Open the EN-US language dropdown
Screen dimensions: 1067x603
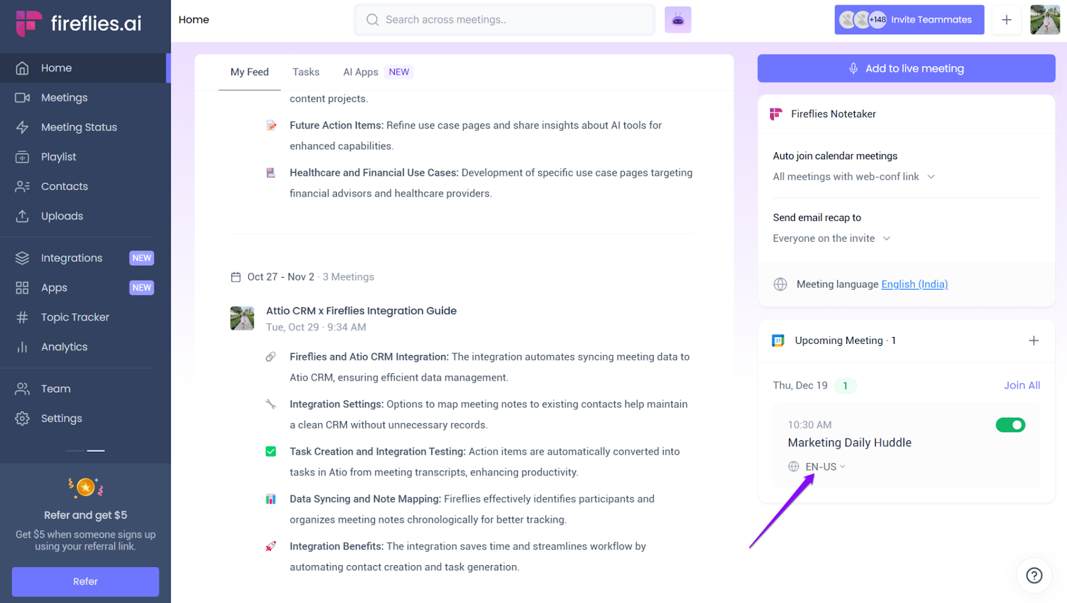(x=825, y=466)
